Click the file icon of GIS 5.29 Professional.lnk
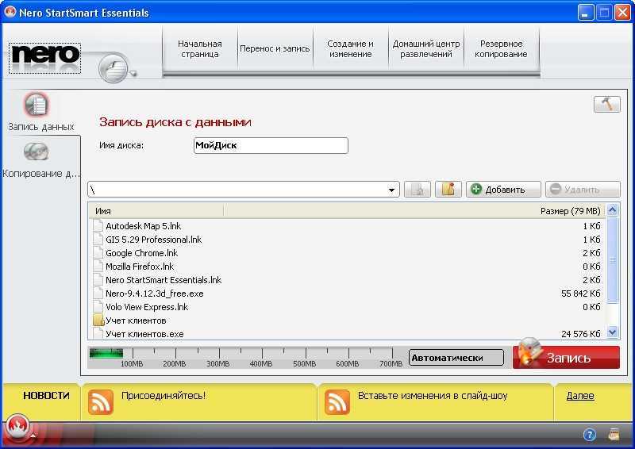The image size is (635, 449). point(98,240)
